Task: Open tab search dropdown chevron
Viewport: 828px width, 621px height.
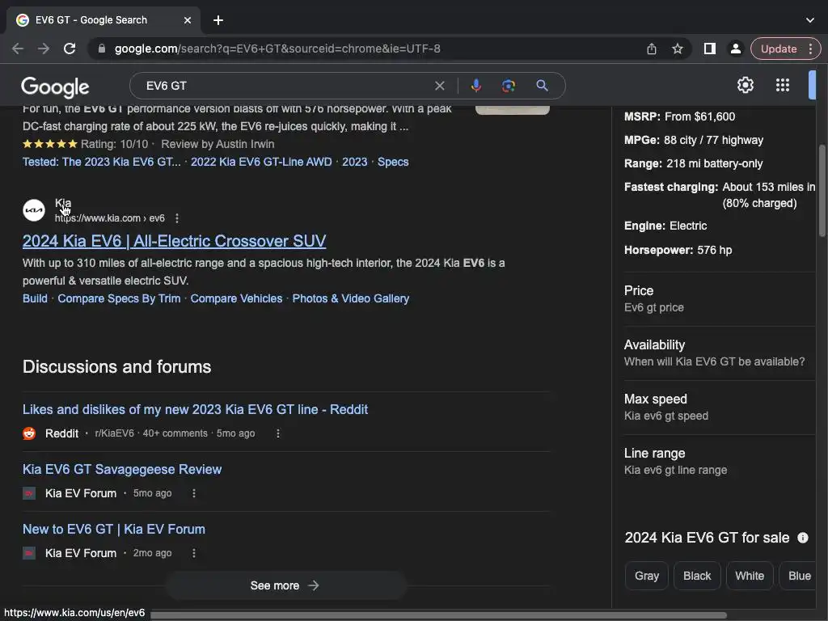Action: pyautogui.click(x=810, y=20)
